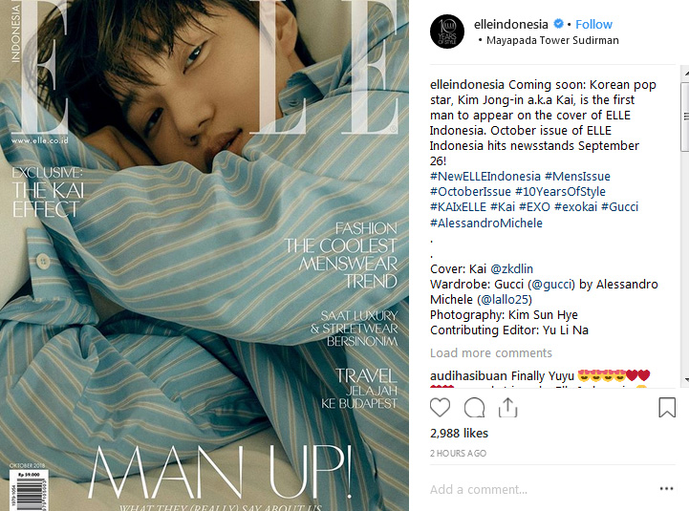Screen dimensions: 689x511
Task: Share the post using share icon
Action: (x=508, y=407)
